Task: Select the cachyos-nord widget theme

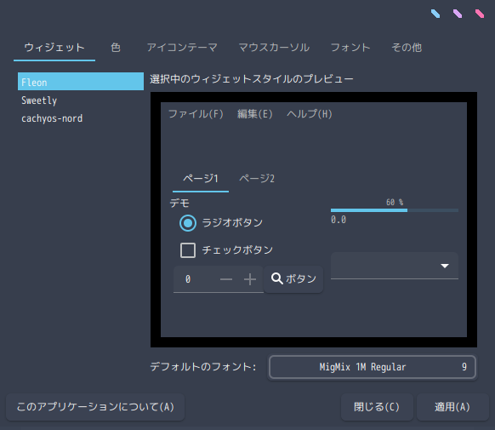Action: tap(81, 118)
